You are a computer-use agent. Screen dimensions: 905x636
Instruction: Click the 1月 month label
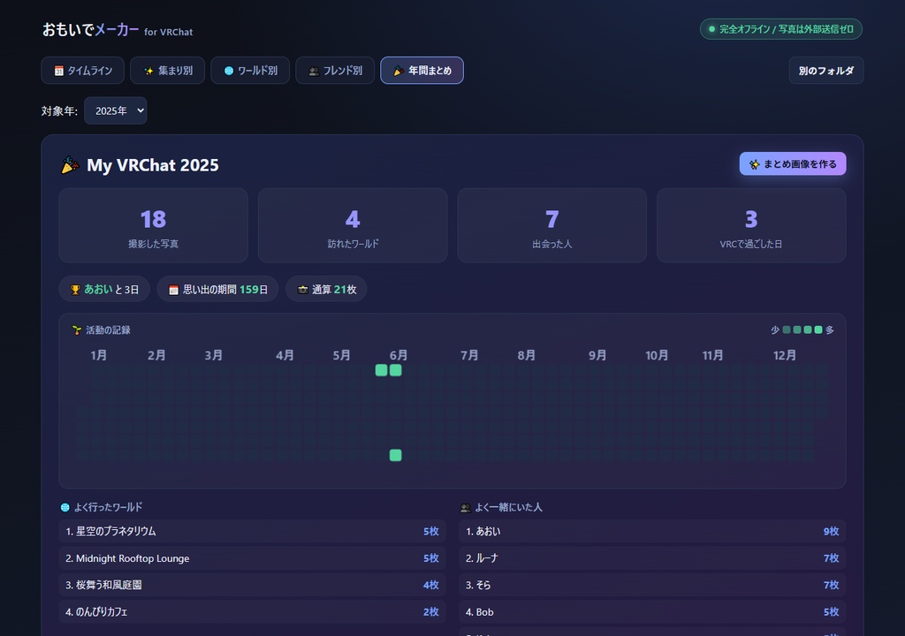(99, 355)
